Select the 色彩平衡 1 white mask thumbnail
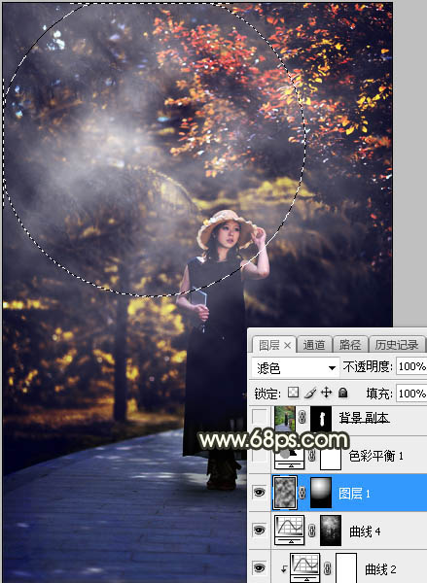 point(331,457)
